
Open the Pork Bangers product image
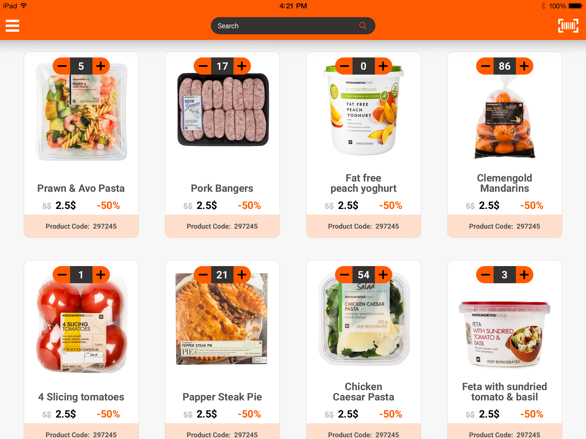pyautogui.click(x=223, y=110)
